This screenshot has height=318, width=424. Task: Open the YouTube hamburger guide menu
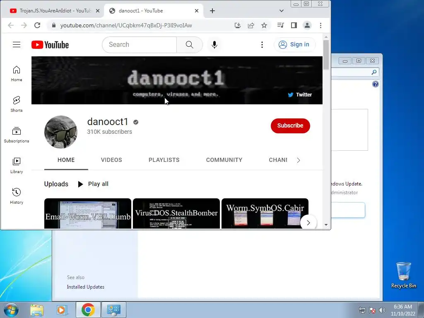coord(17,45)
